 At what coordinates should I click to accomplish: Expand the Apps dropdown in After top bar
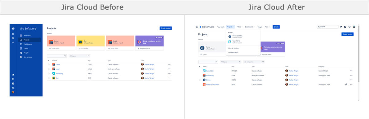tap(268, 27)
